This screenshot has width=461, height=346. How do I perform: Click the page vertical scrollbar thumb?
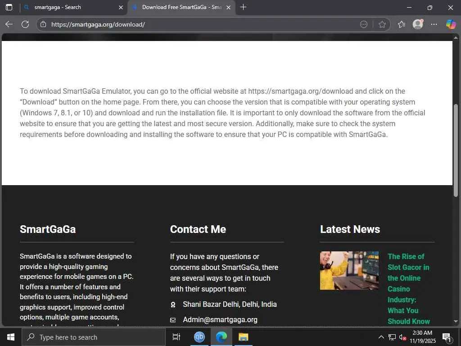click(456, 150)
